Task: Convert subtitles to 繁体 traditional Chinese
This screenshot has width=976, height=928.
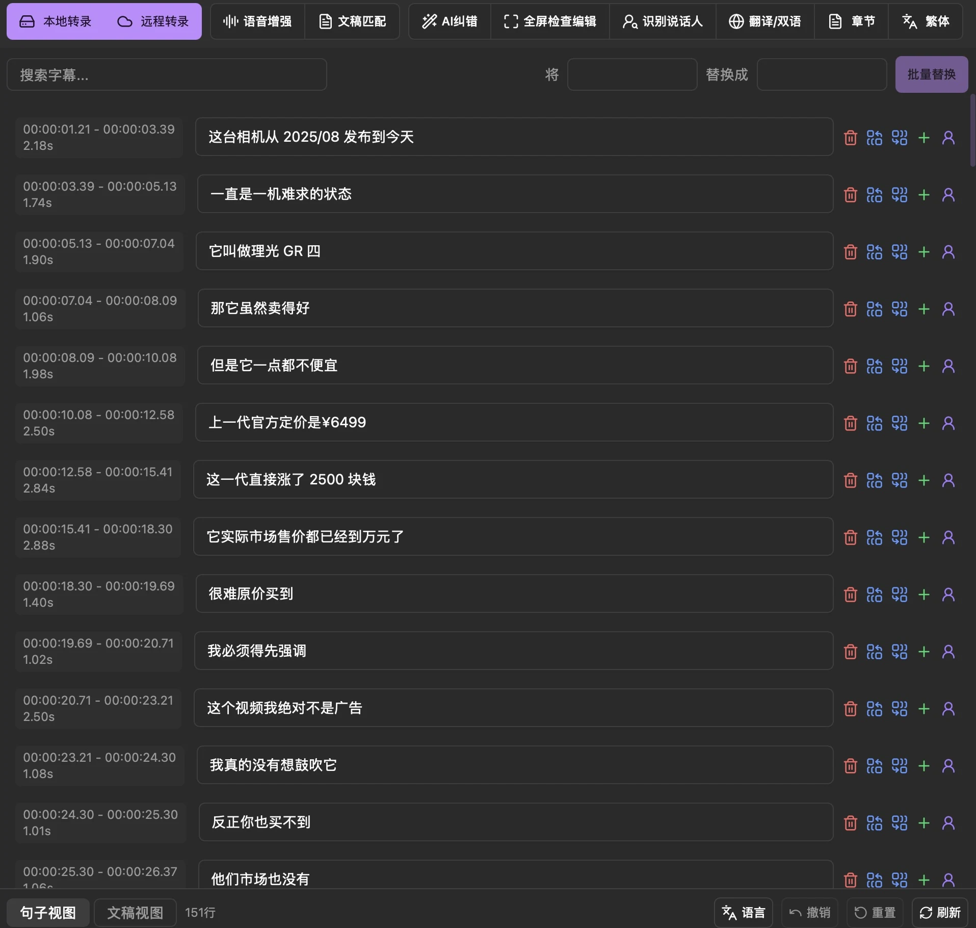Action: 926,21
